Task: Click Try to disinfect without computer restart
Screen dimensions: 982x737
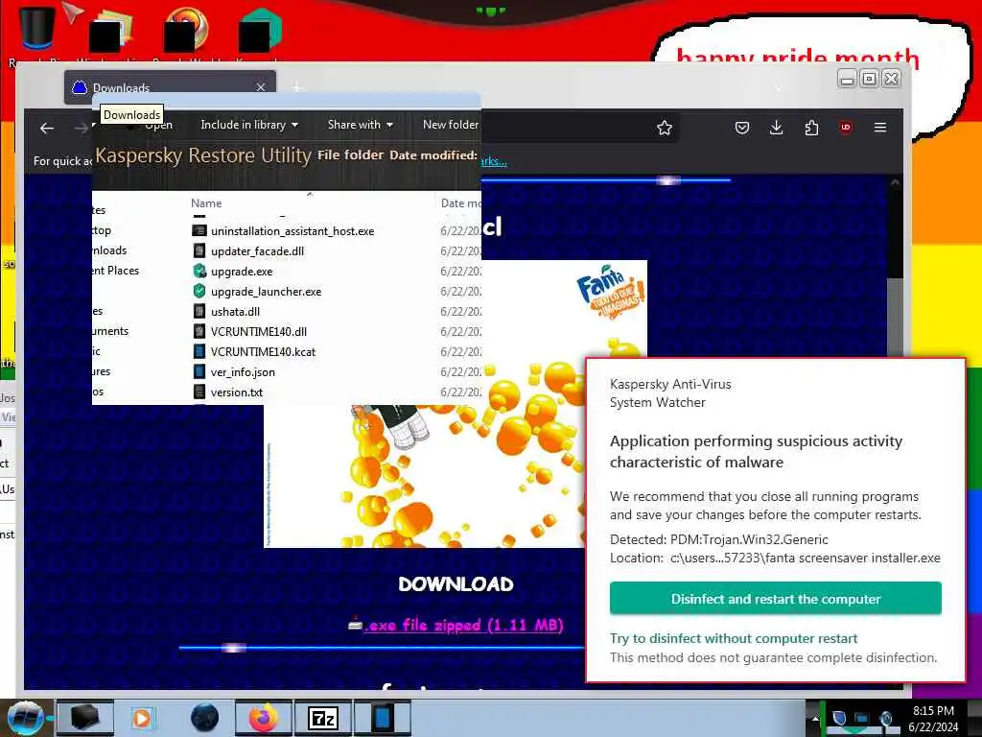Action: click(734, 638)
